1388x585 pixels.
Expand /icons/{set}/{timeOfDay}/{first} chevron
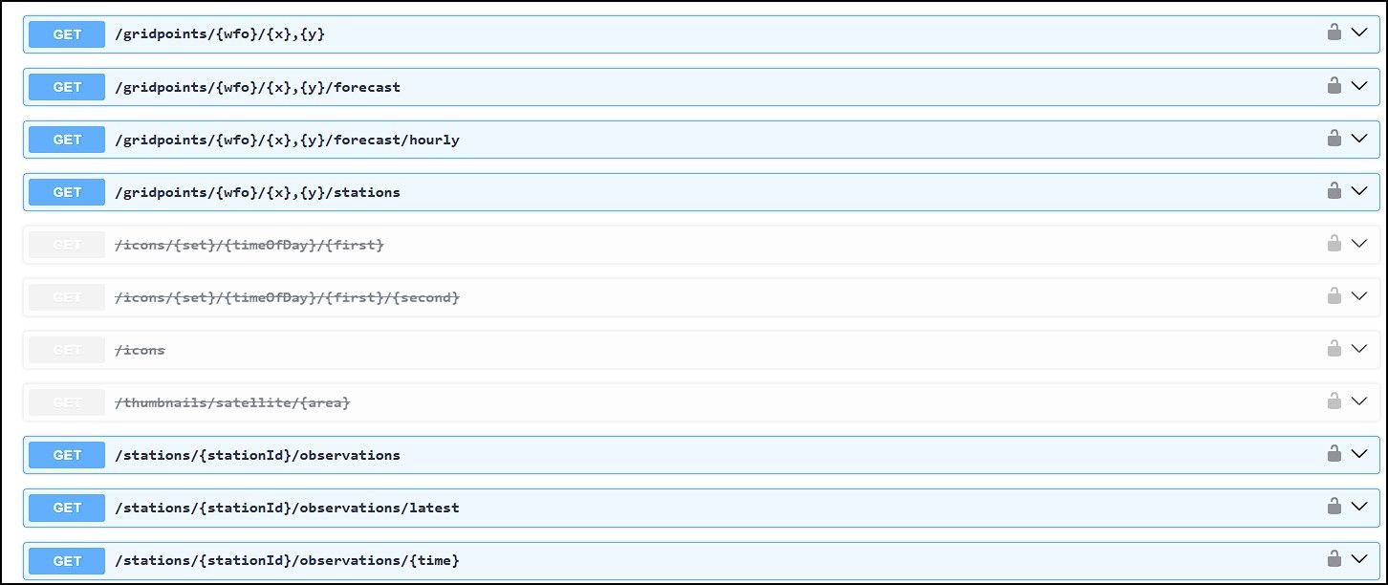[1360, 244]
